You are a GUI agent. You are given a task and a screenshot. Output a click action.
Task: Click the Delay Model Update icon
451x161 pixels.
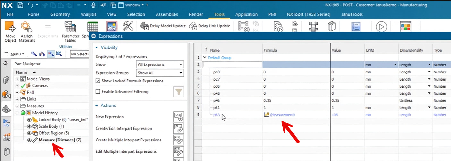[145, 26]
